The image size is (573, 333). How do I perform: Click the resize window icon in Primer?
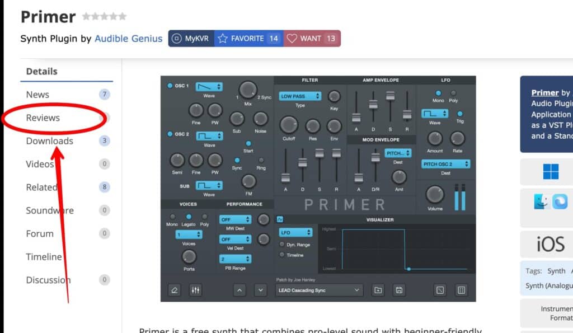click(440, 290)
